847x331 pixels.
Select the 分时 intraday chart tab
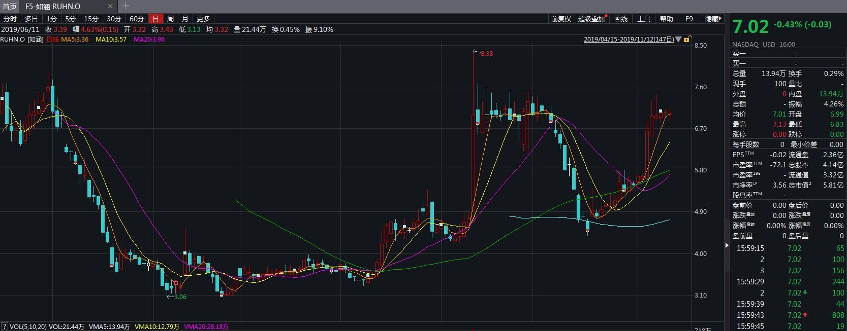(x=10, y=19)
